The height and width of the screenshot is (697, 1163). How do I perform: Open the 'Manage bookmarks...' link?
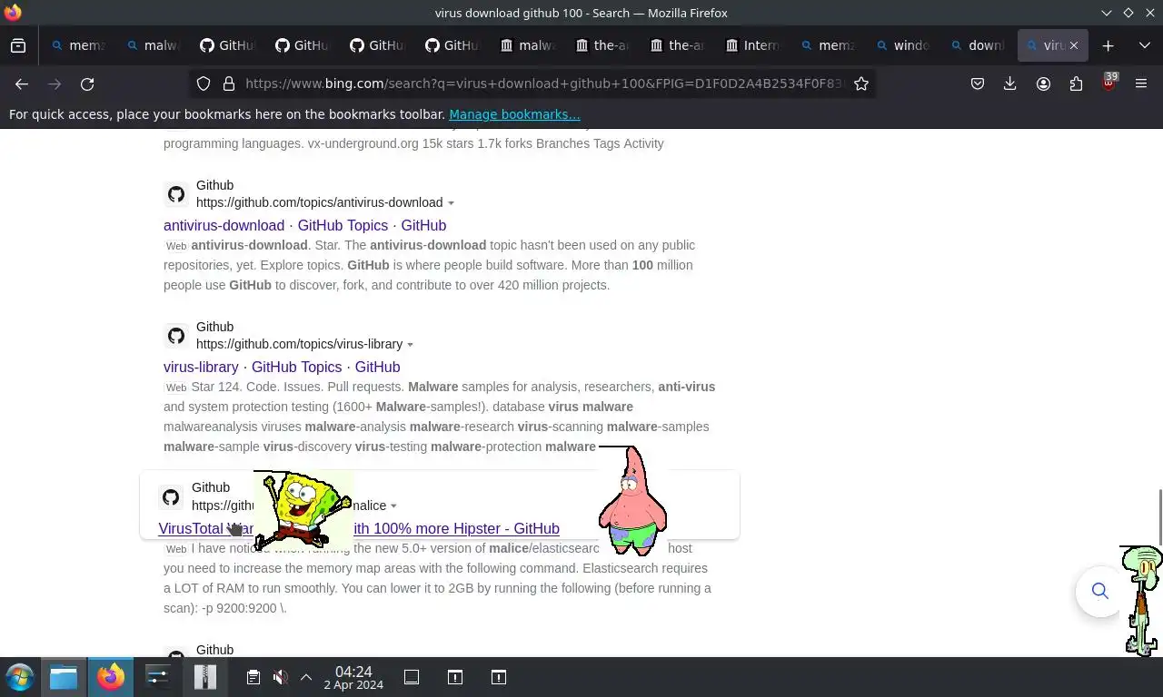coord(514,114)
